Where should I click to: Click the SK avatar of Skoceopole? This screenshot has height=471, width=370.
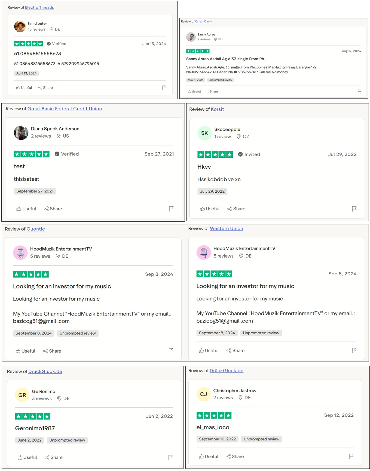pos(204,133)
